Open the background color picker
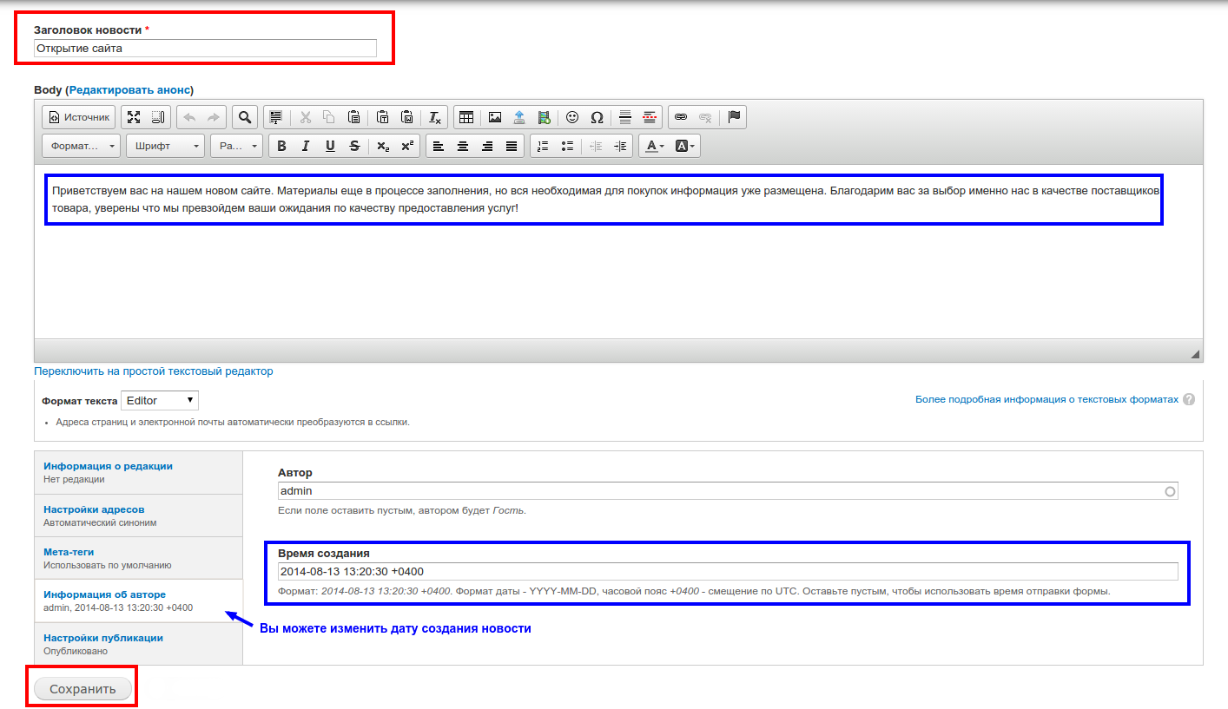 (x=684, y=147)
